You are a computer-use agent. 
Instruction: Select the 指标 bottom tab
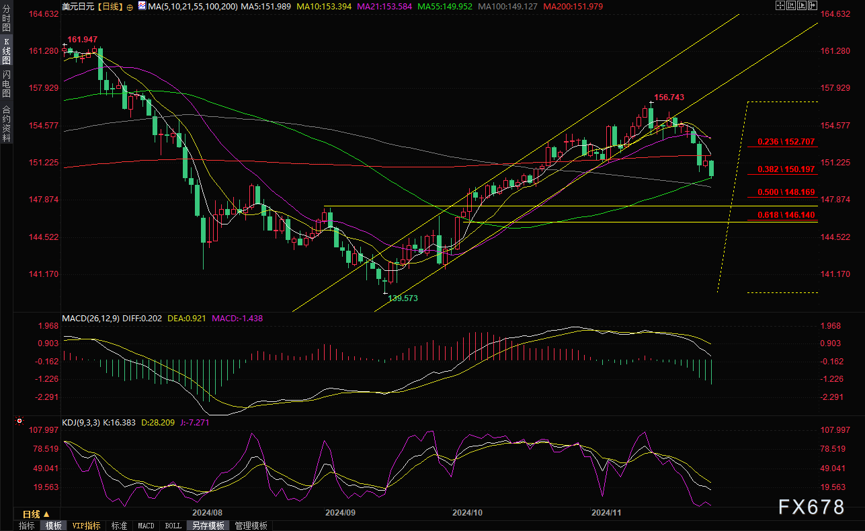[27, 526]
